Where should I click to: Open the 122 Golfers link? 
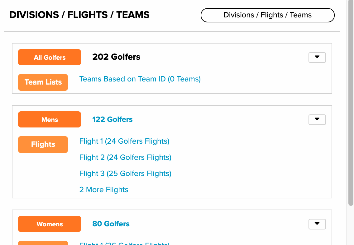112,119
